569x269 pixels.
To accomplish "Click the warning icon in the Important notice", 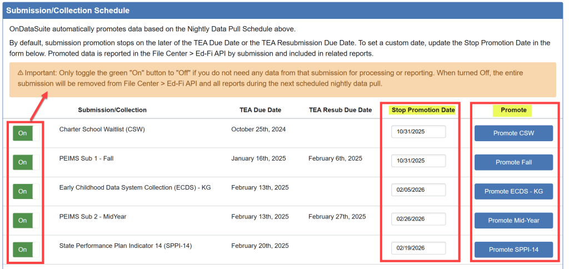I will click(x=20, y=73).
